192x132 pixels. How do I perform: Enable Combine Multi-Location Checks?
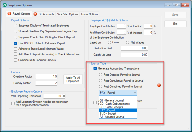[x=15, y=60]
